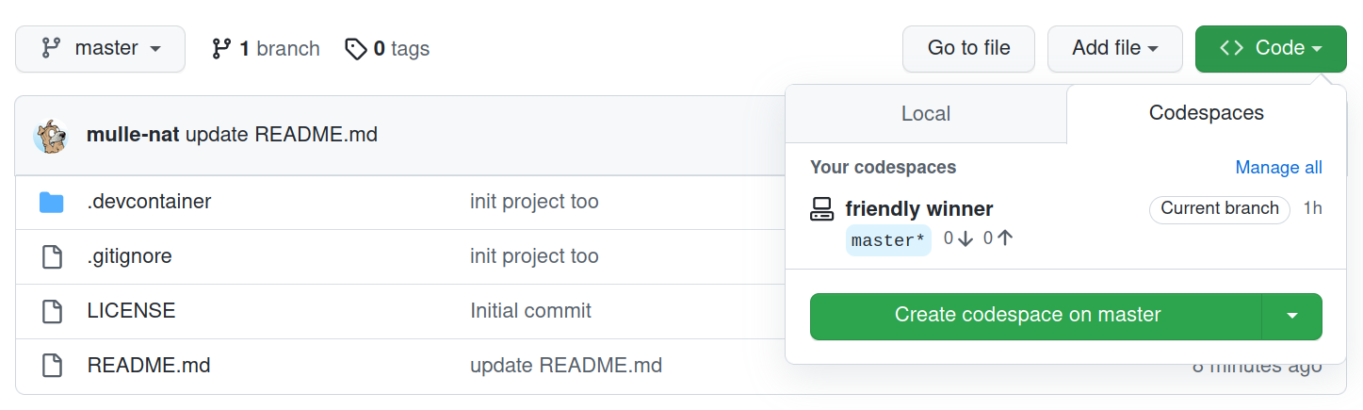Open the Manage all link
This screenshot has height=410, width=1363.
point(1278,168)
